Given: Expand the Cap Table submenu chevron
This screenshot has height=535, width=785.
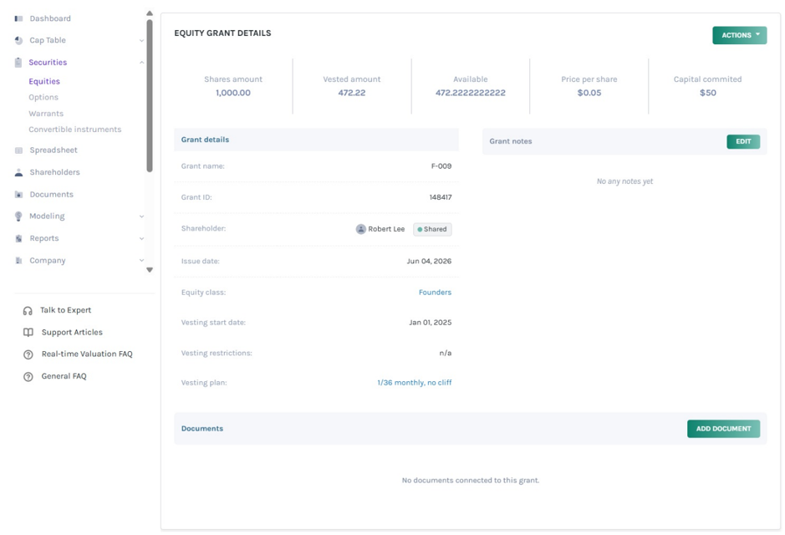Looking at the screenshot, I should pyautogui.click(x=141, y=40).
